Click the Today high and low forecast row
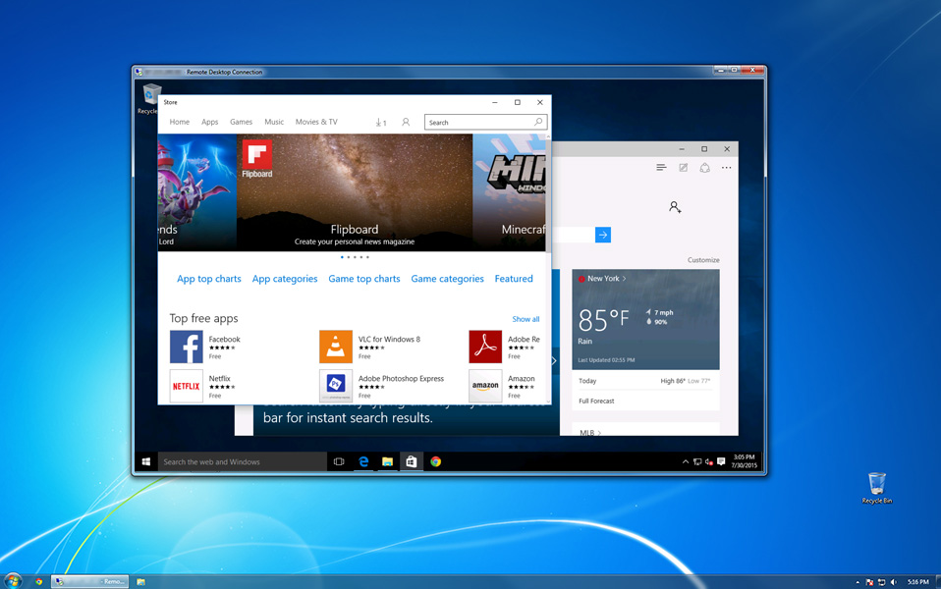 (x=645, y=382)
